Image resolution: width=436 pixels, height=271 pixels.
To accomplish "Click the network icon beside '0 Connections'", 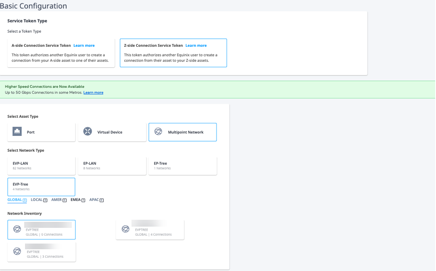I will coord(17,229).
